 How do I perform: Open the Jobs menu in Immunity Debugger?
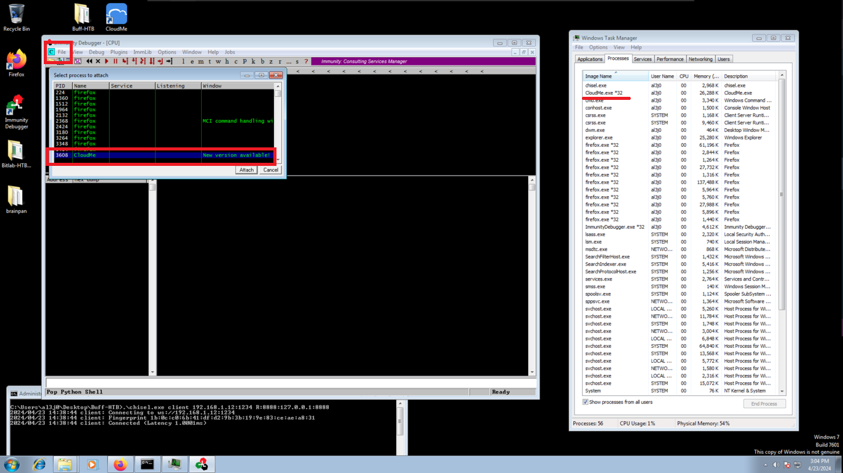[x=230, y=52]
